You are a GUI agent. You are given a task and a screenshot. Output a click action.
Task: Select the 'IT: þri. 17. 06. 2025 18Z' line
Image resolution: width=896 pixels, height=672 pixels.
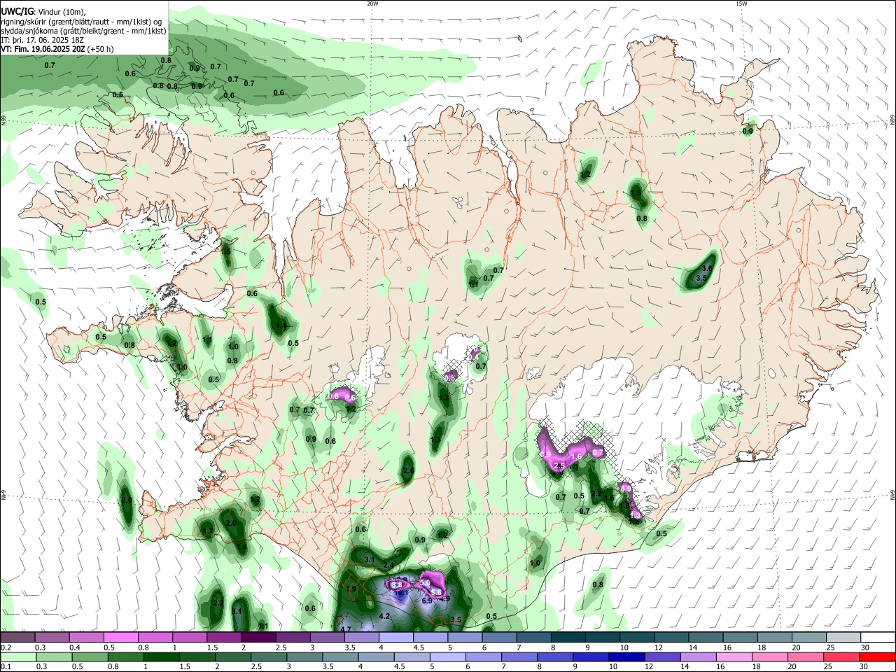(x=43, y=41)
